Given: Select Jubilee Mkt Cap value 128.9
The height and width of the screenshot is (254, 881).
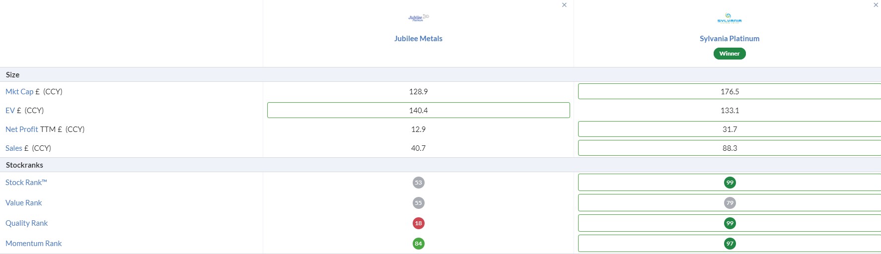Looking at the screenshot, I should (419, 92).
